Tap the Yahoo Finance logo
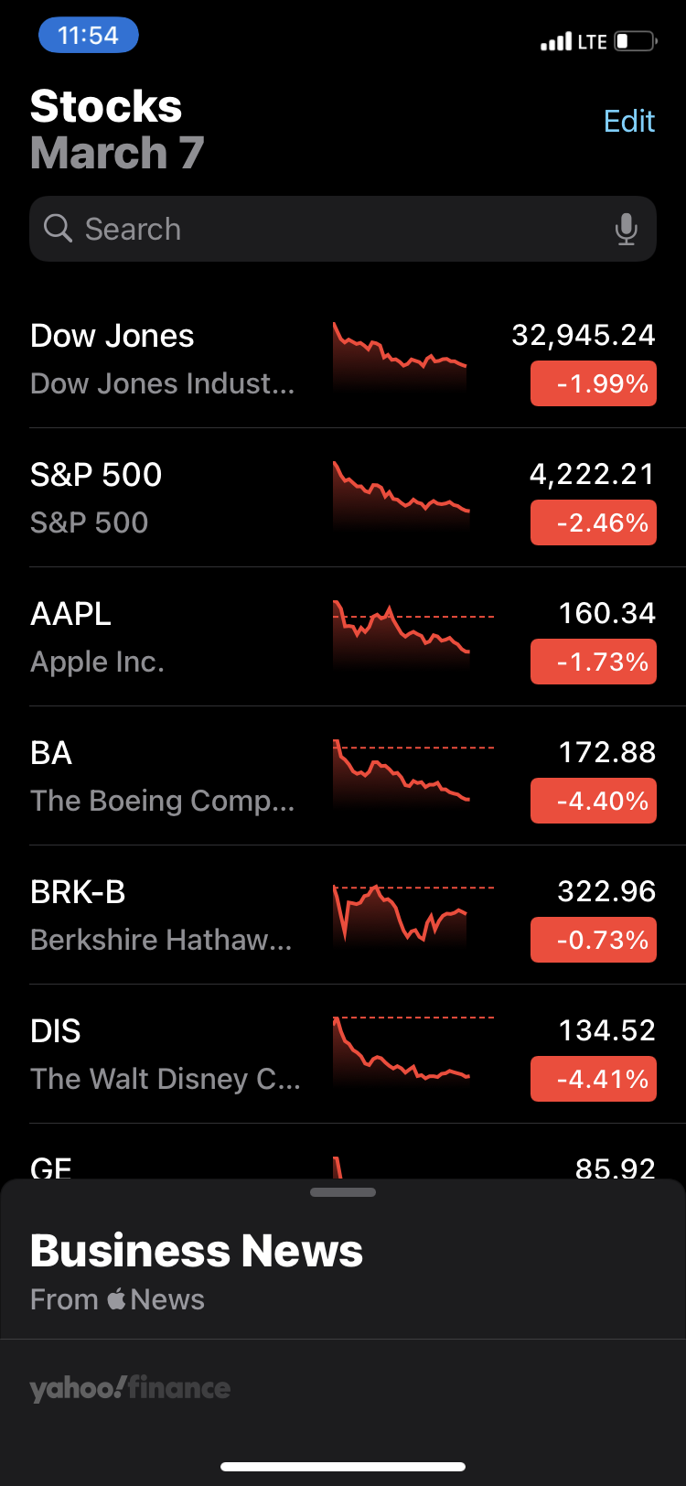Image resolution: width=686 pixels, height=1486 pixels. (130, 1387)
